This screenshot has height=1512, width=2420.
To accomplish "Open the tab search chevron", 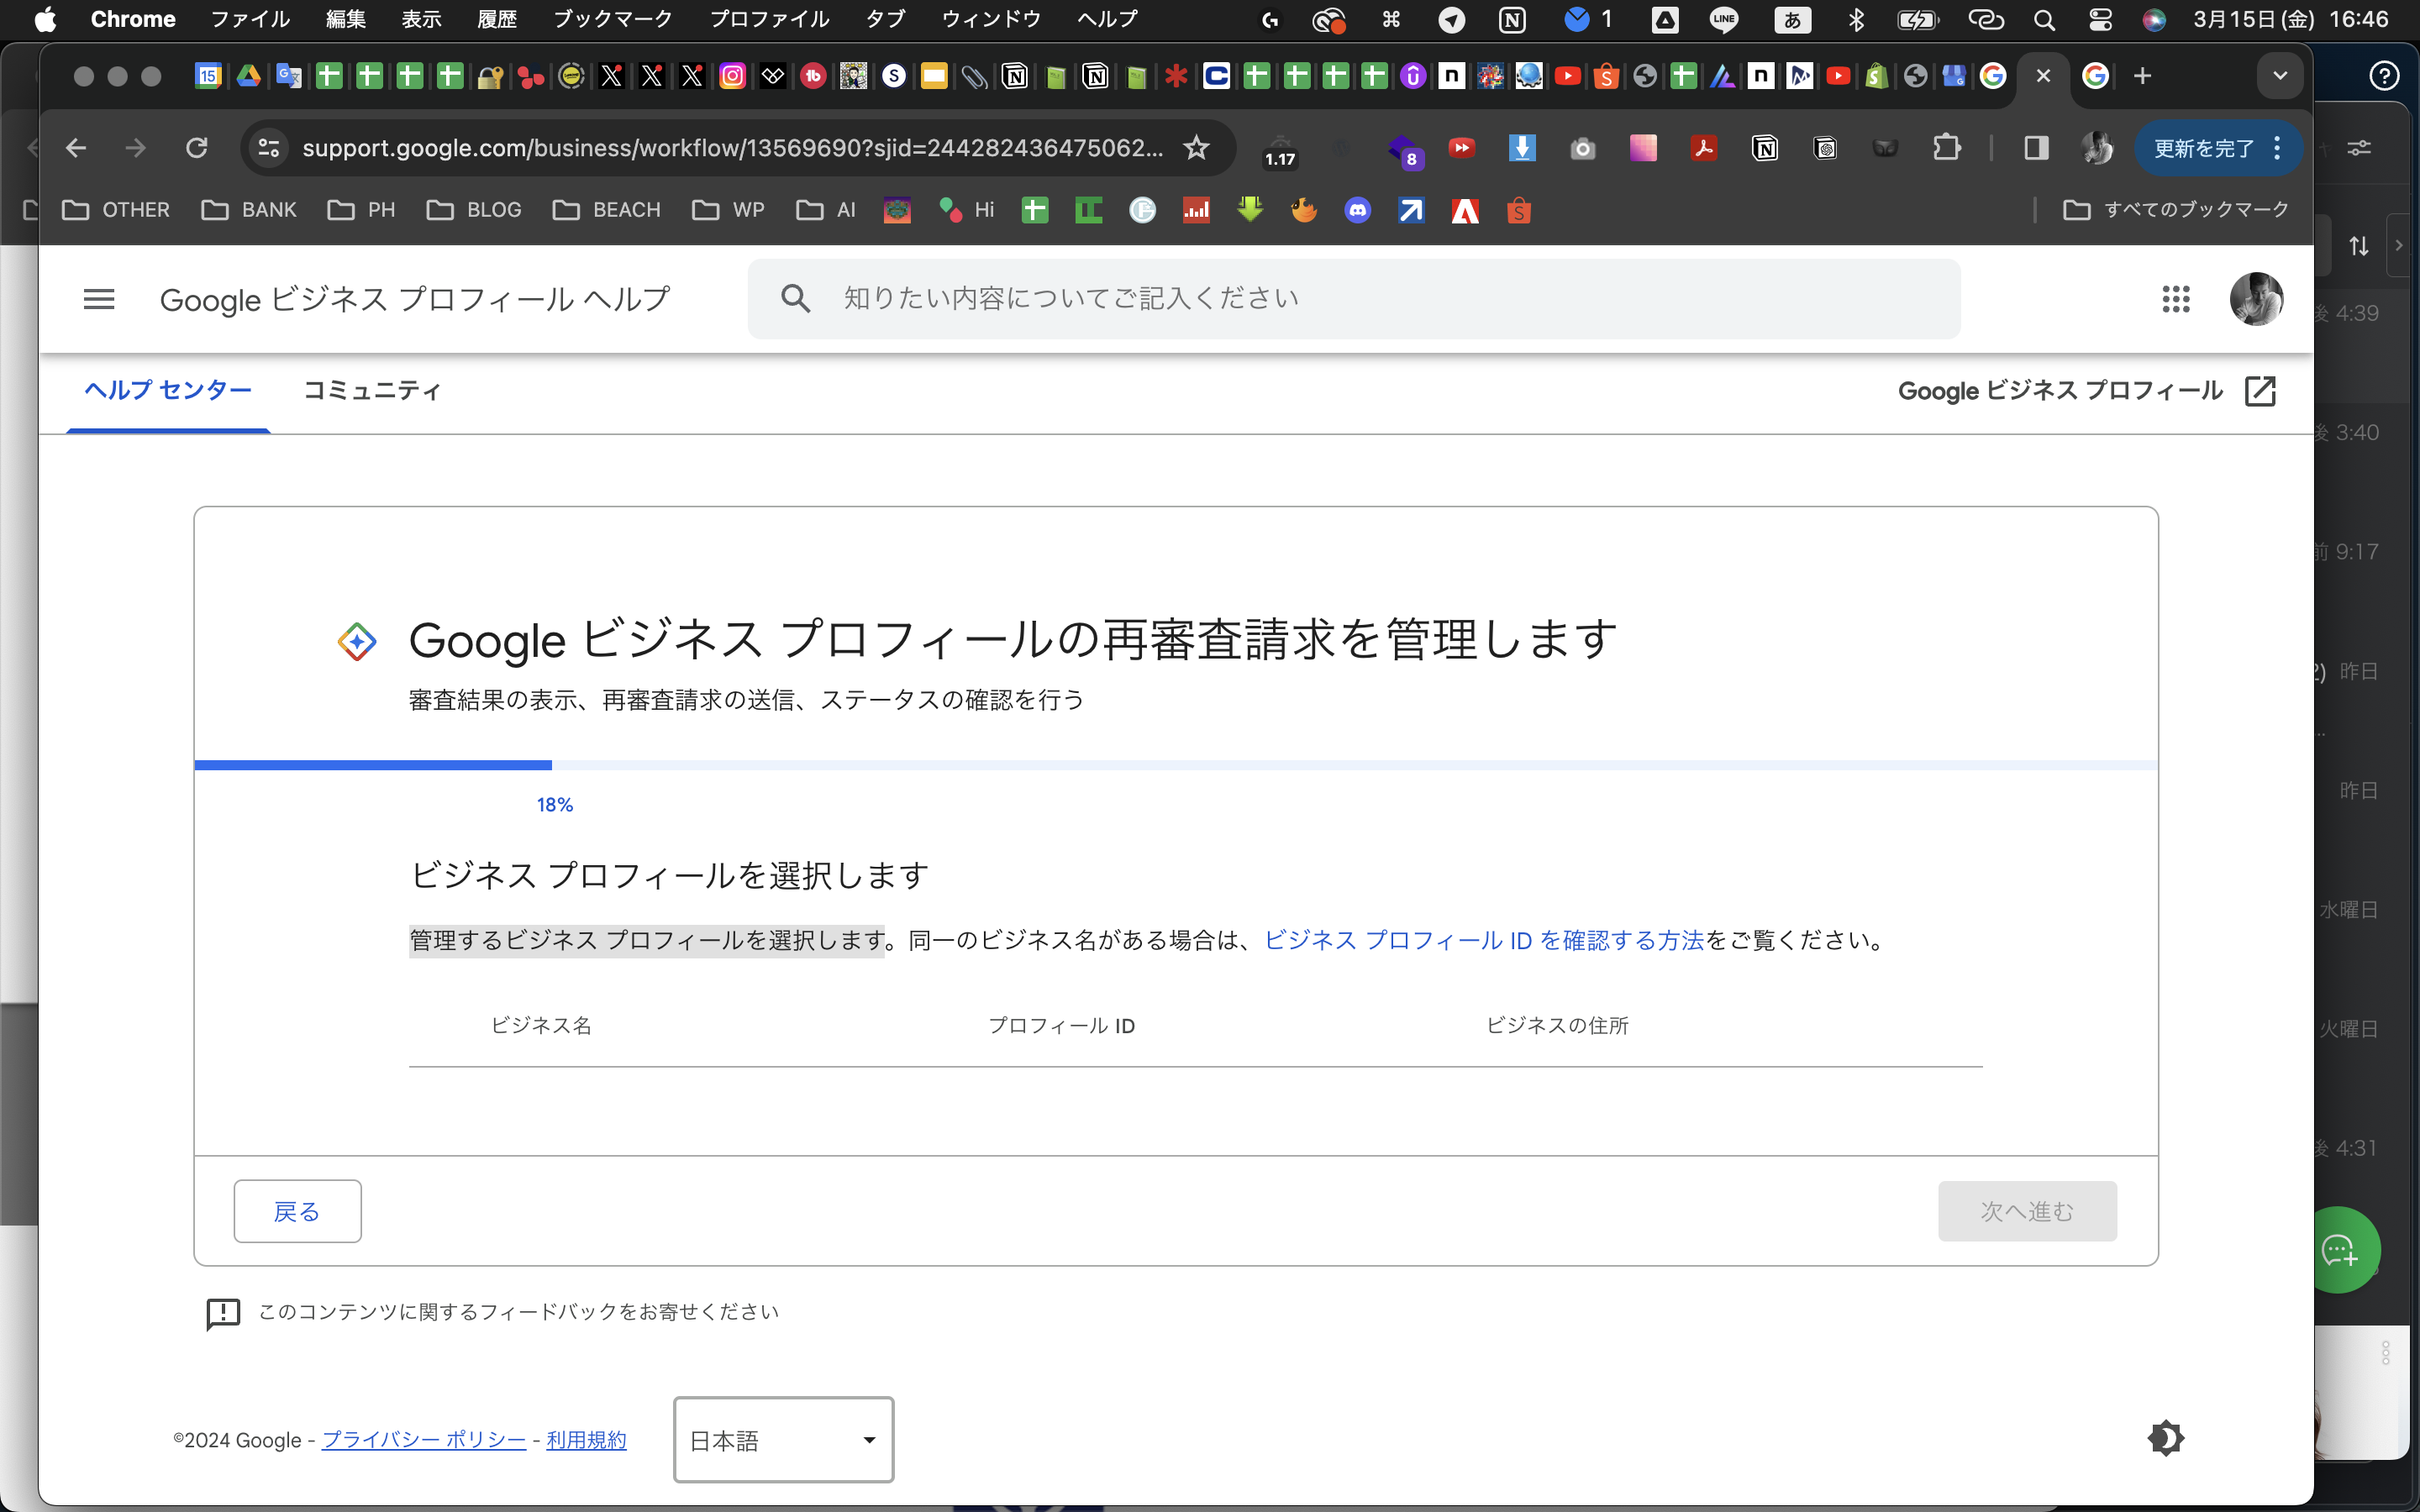I will pyautogui.click(x=2280, y=75).
